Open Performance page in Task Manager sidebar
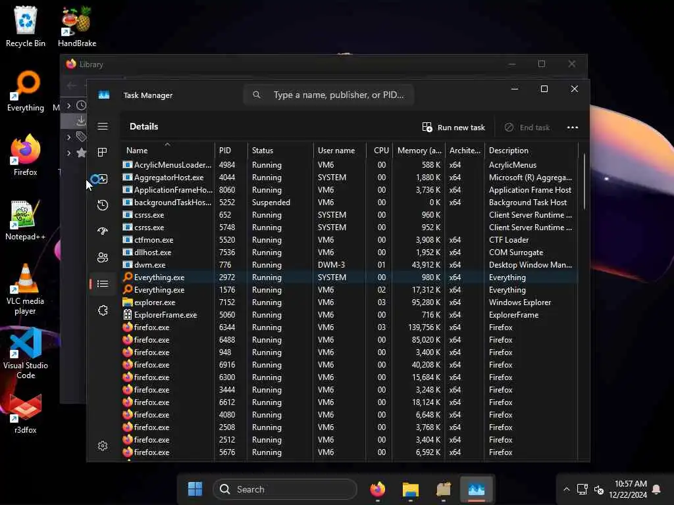674x505 pixels. (x=102, y=179)
